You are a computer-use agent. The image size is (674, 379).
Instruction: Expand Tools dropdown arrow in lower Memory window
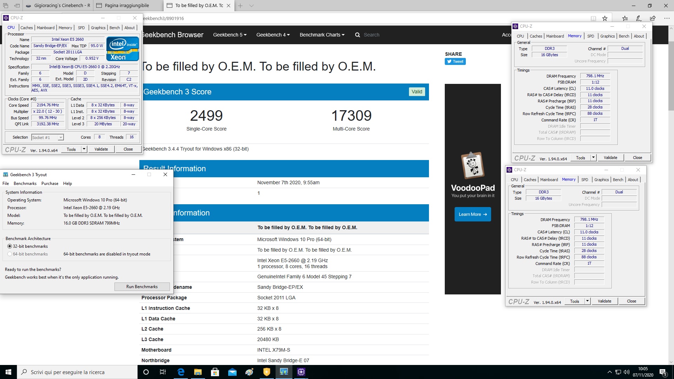click(587, 301)
